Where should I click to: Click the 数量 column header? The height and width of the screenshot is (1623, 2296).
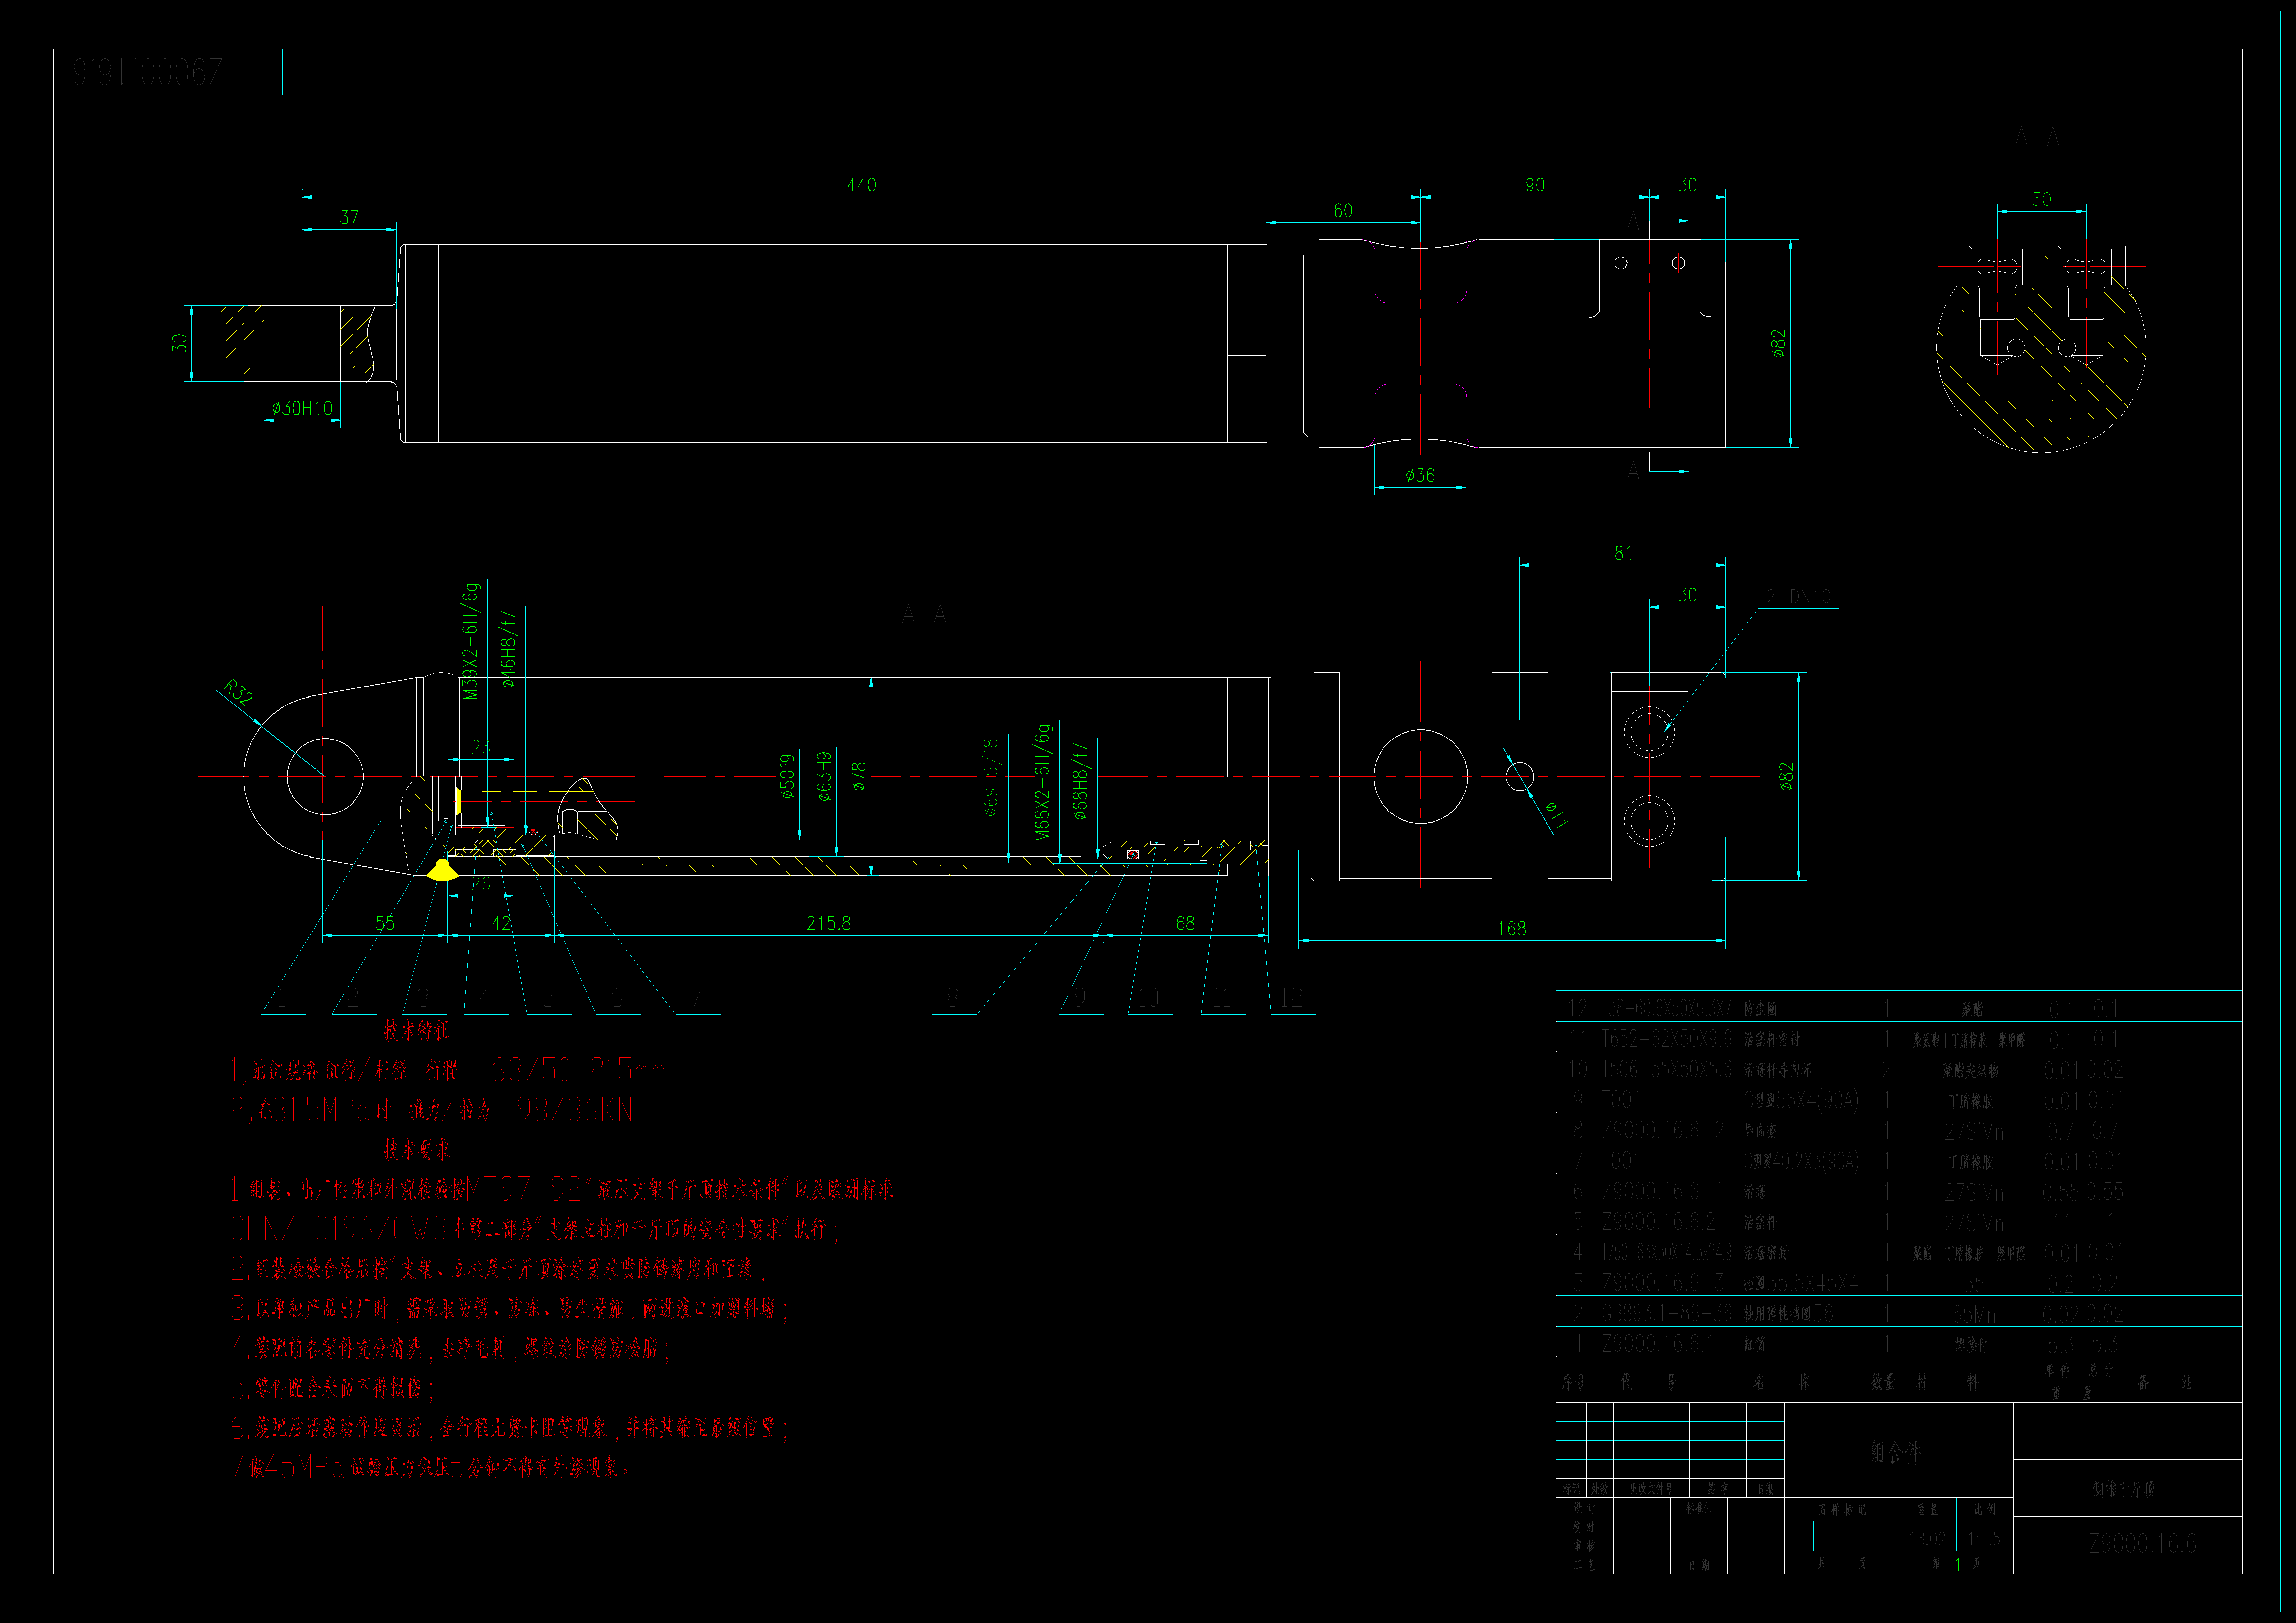1883,1382
